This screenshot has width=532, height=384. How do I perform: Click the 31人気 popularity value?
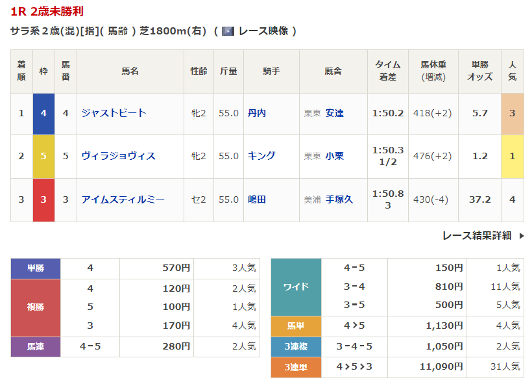[505, 366]
